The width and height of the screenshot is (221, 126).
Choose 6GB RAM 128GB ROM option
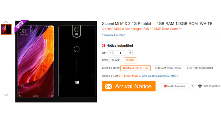(x=200, y=68)
